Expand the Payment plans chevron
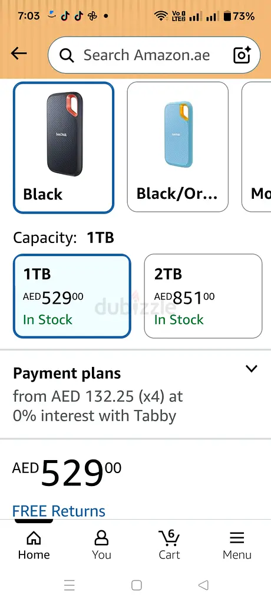 pos(252,369)
